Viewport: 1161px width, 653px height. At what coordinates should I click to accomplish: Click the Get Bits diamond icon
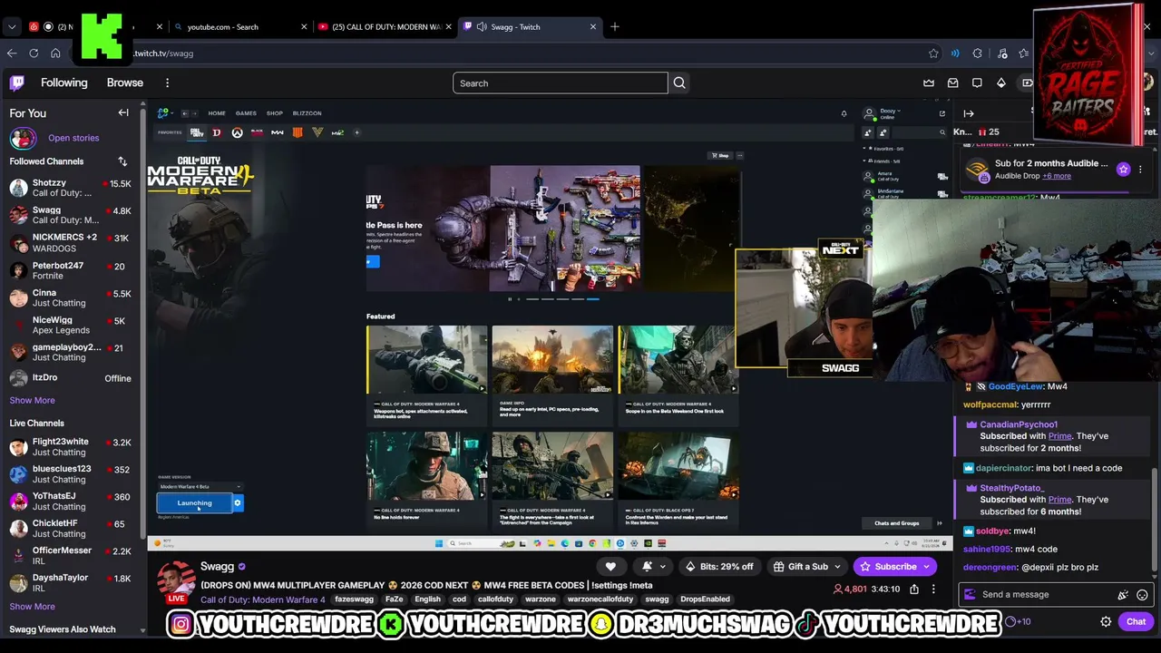click(1001, 83)
